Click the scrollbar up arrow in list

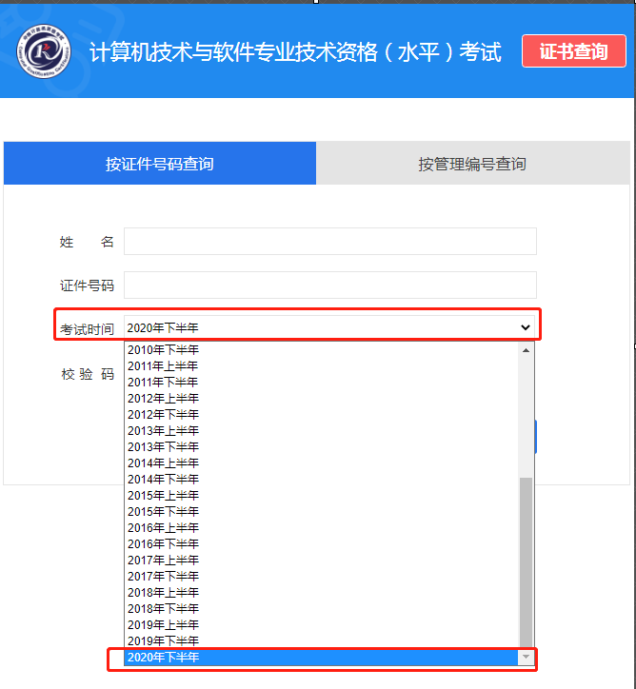pos(526,349)
